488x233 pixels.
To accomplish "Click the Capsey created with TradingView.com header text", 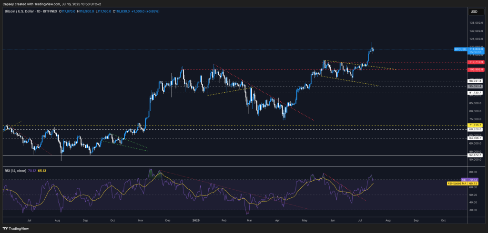I will click(52, 4).
